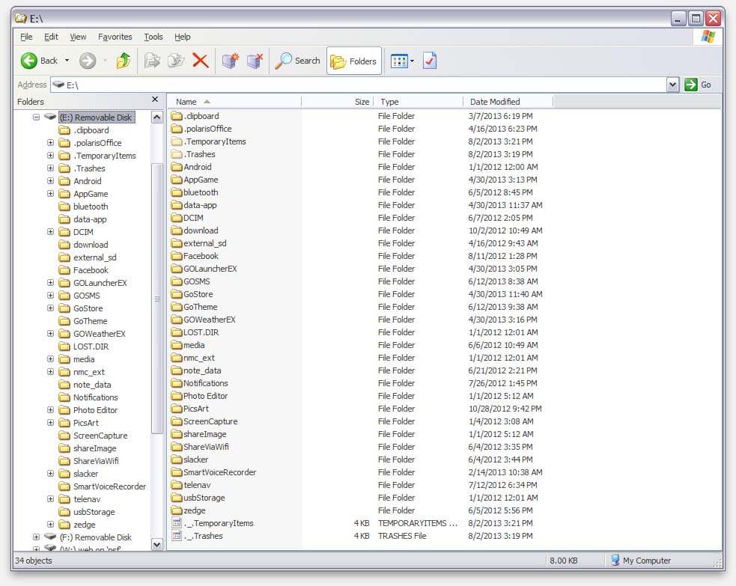736x586 pixels.
Task: Sort by the Date Modified column header
Action: 508,101
